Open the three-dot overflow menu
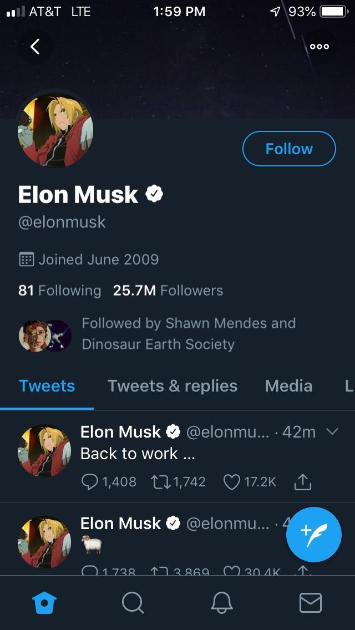Viewport: 355px width, 630px height. coord(319,47)
